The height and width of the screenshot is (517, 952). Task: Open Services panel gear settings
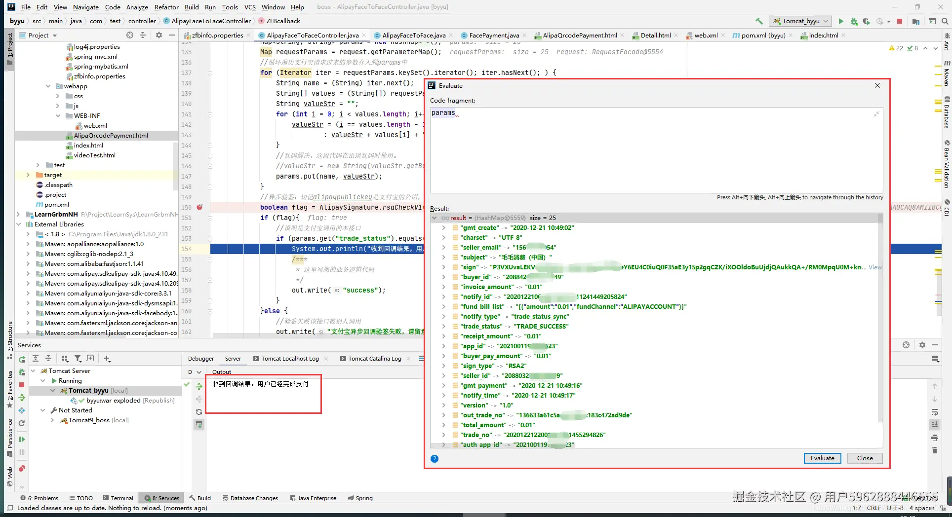point(922,345)
